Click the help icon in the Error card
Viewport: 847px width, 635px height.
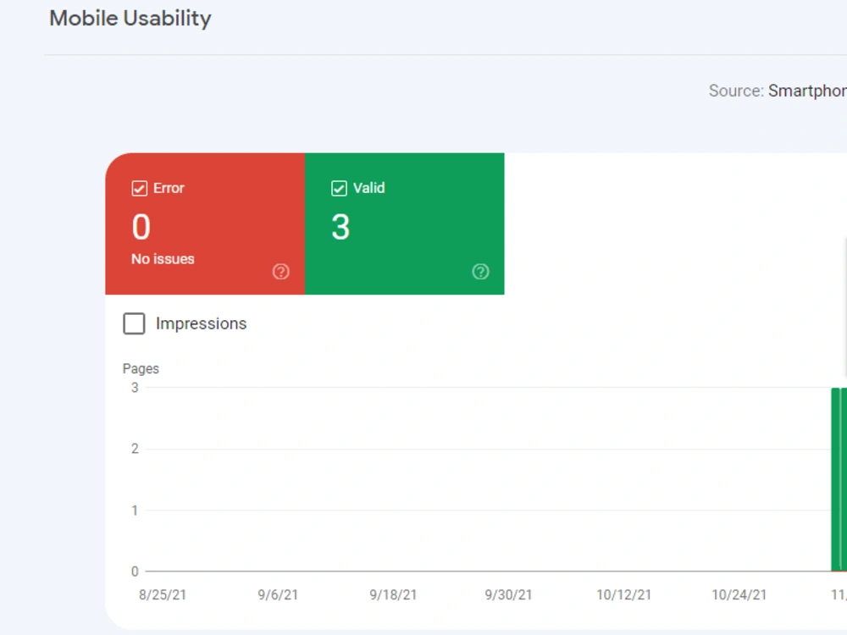click(x=281, y=272)
